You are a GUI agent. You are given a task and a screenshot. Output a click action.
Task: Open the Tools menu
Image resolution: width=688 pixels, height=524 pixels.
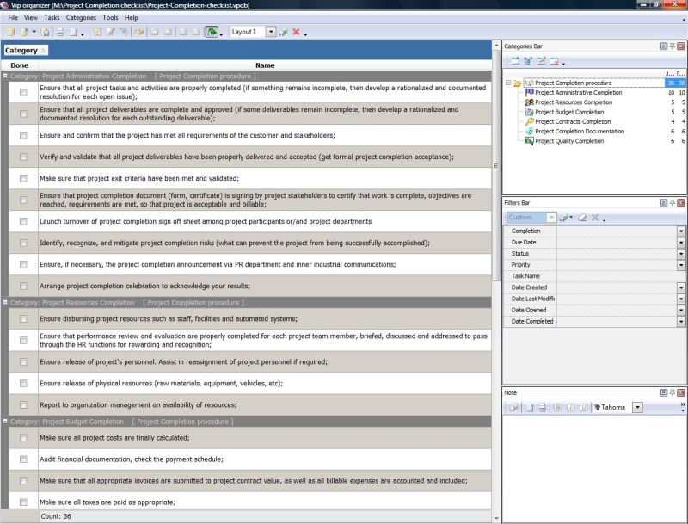tap(110, 17)
